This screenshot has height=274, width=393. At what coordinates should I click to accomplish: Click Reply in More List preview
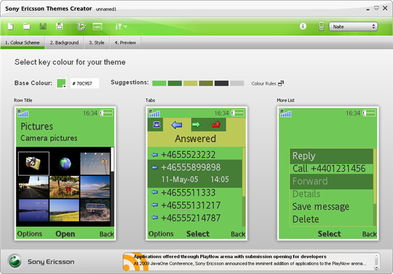[x=331, y=156]
